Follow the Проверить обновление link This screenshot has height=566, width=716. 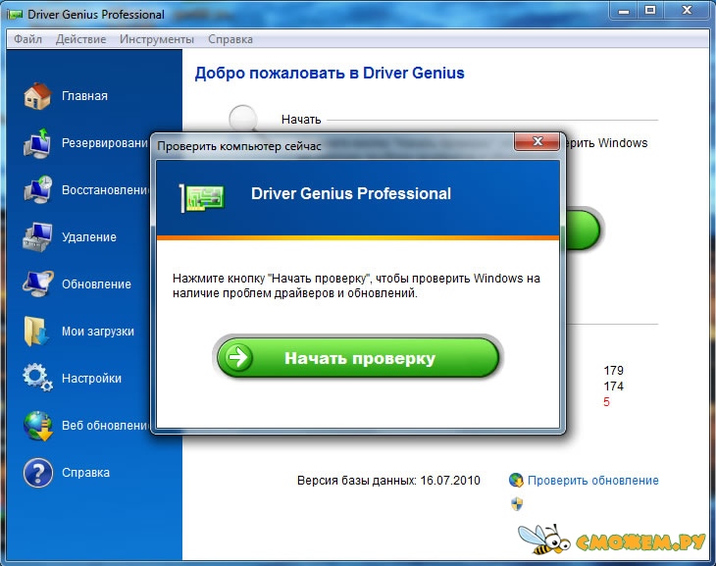click(592, 480)
